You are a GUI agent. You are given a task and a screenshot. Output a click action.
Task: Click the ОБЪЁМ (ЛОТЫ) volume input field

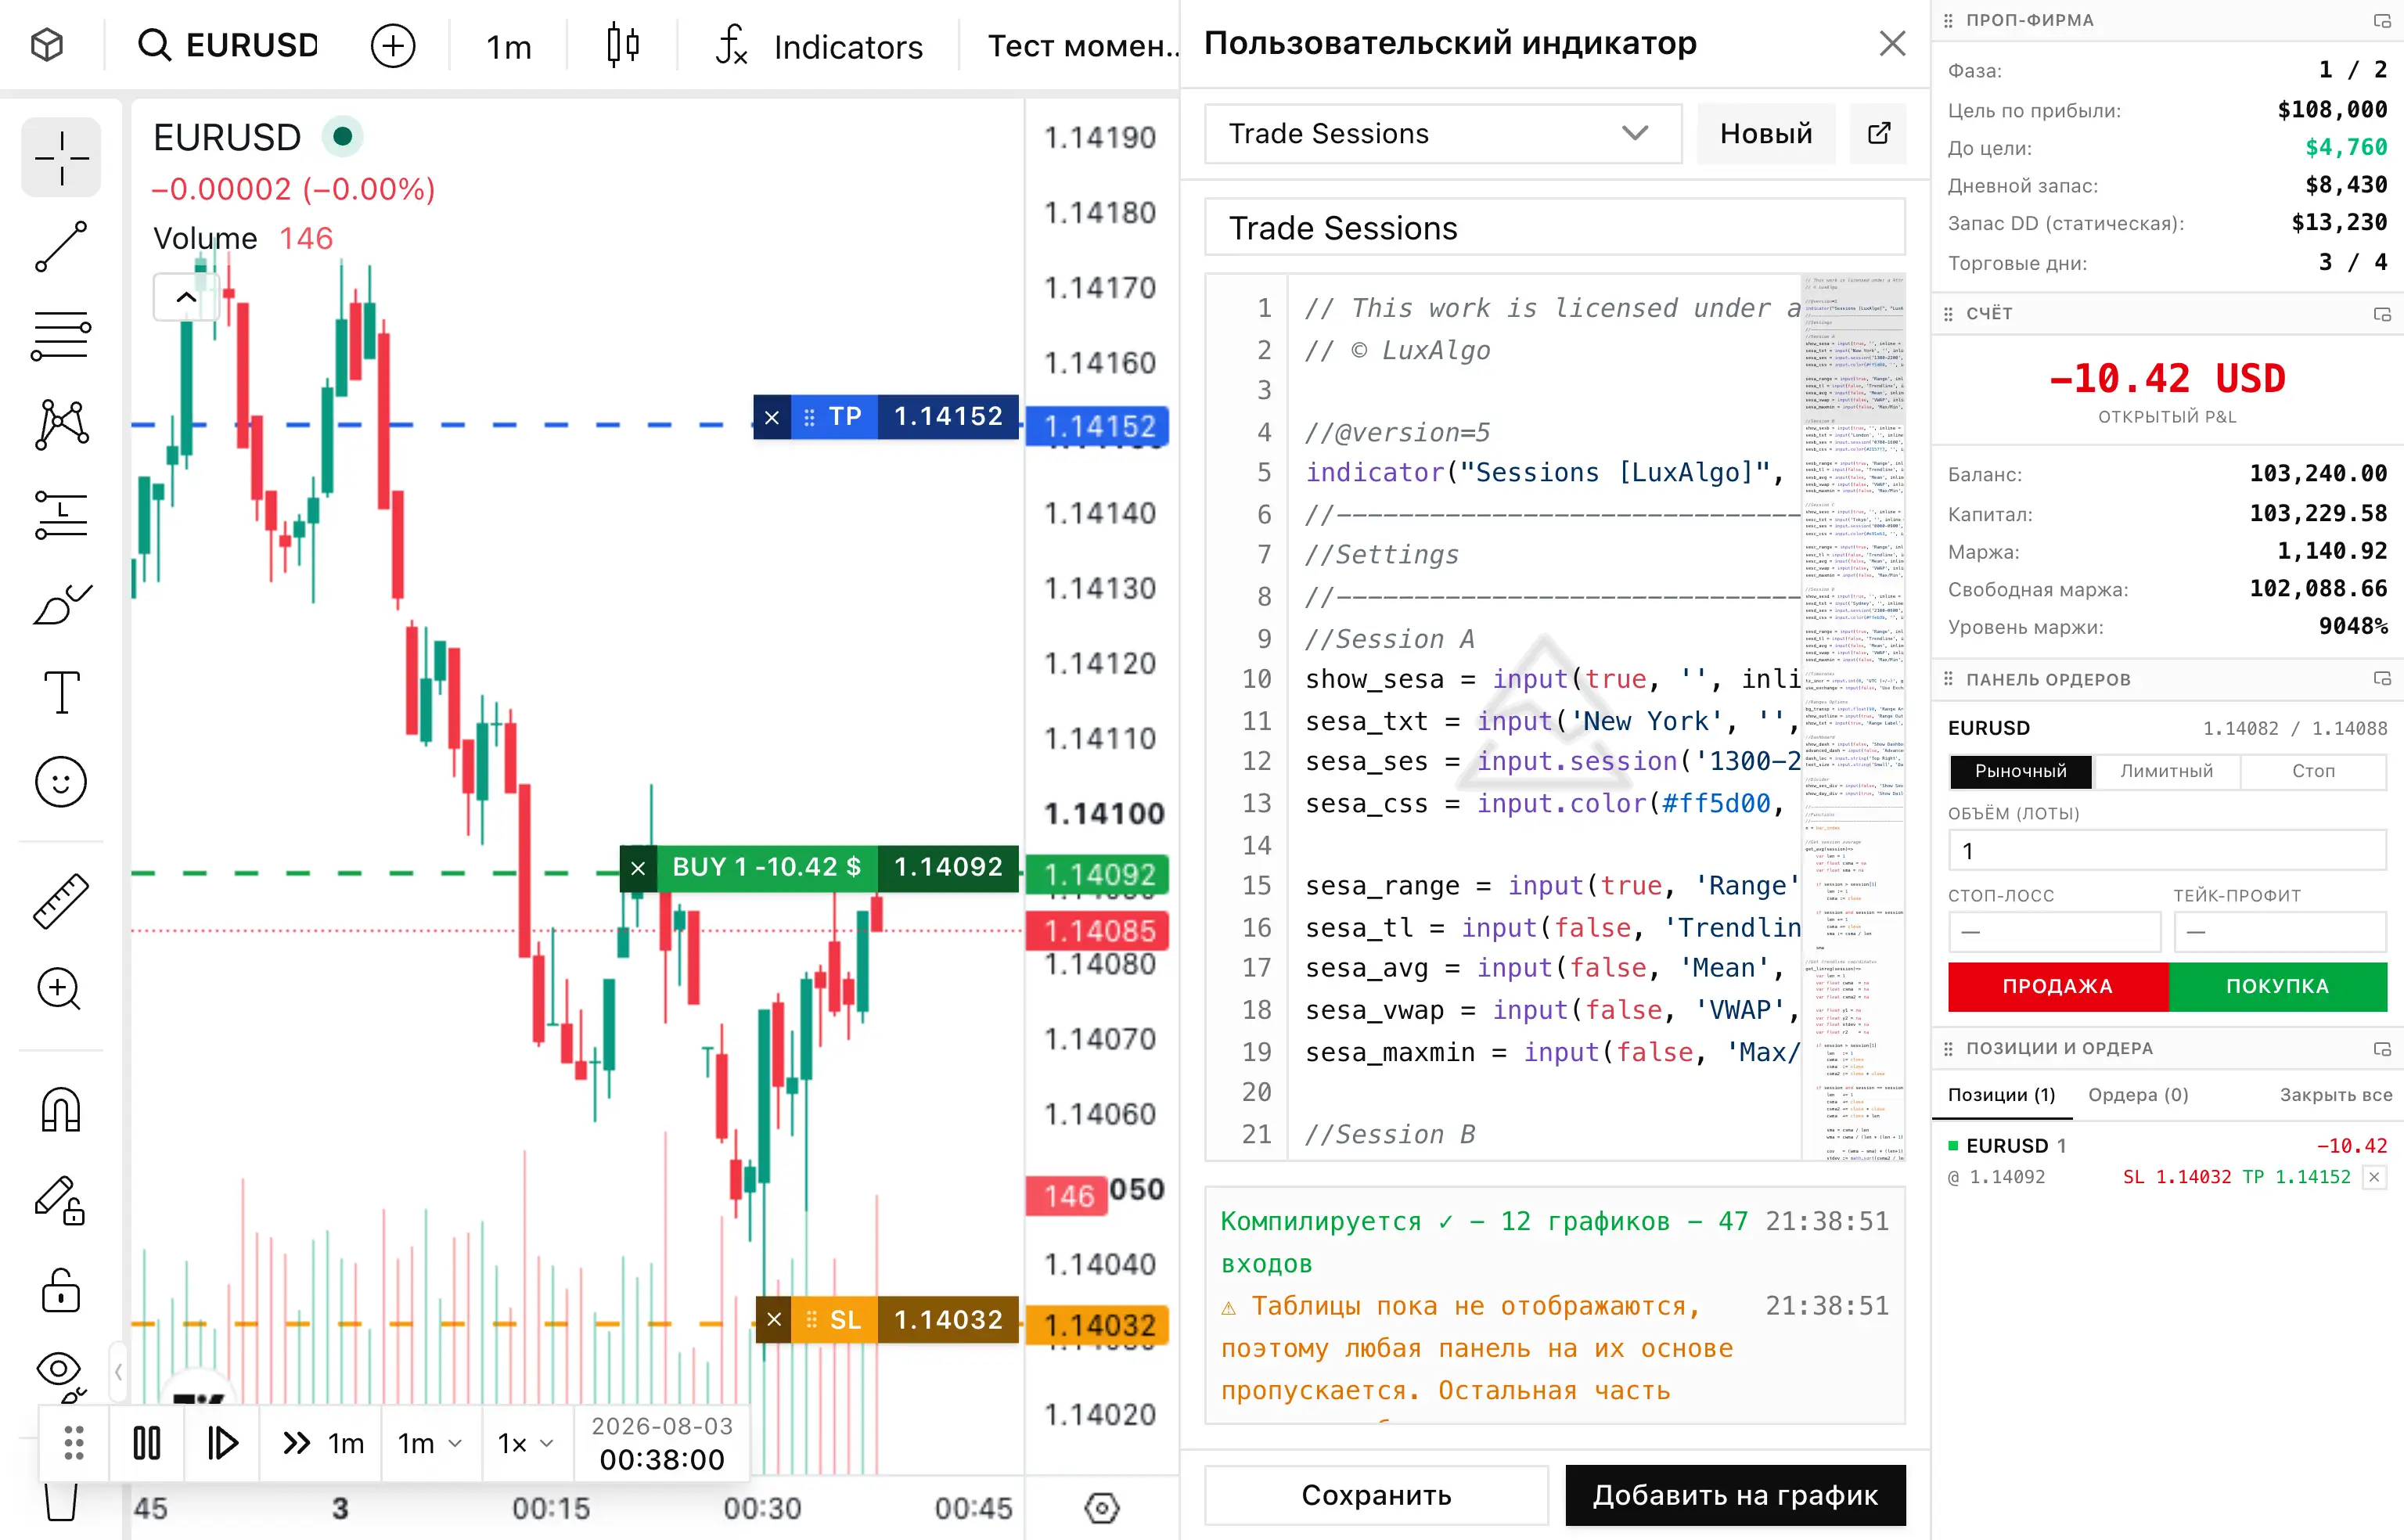2167,851
